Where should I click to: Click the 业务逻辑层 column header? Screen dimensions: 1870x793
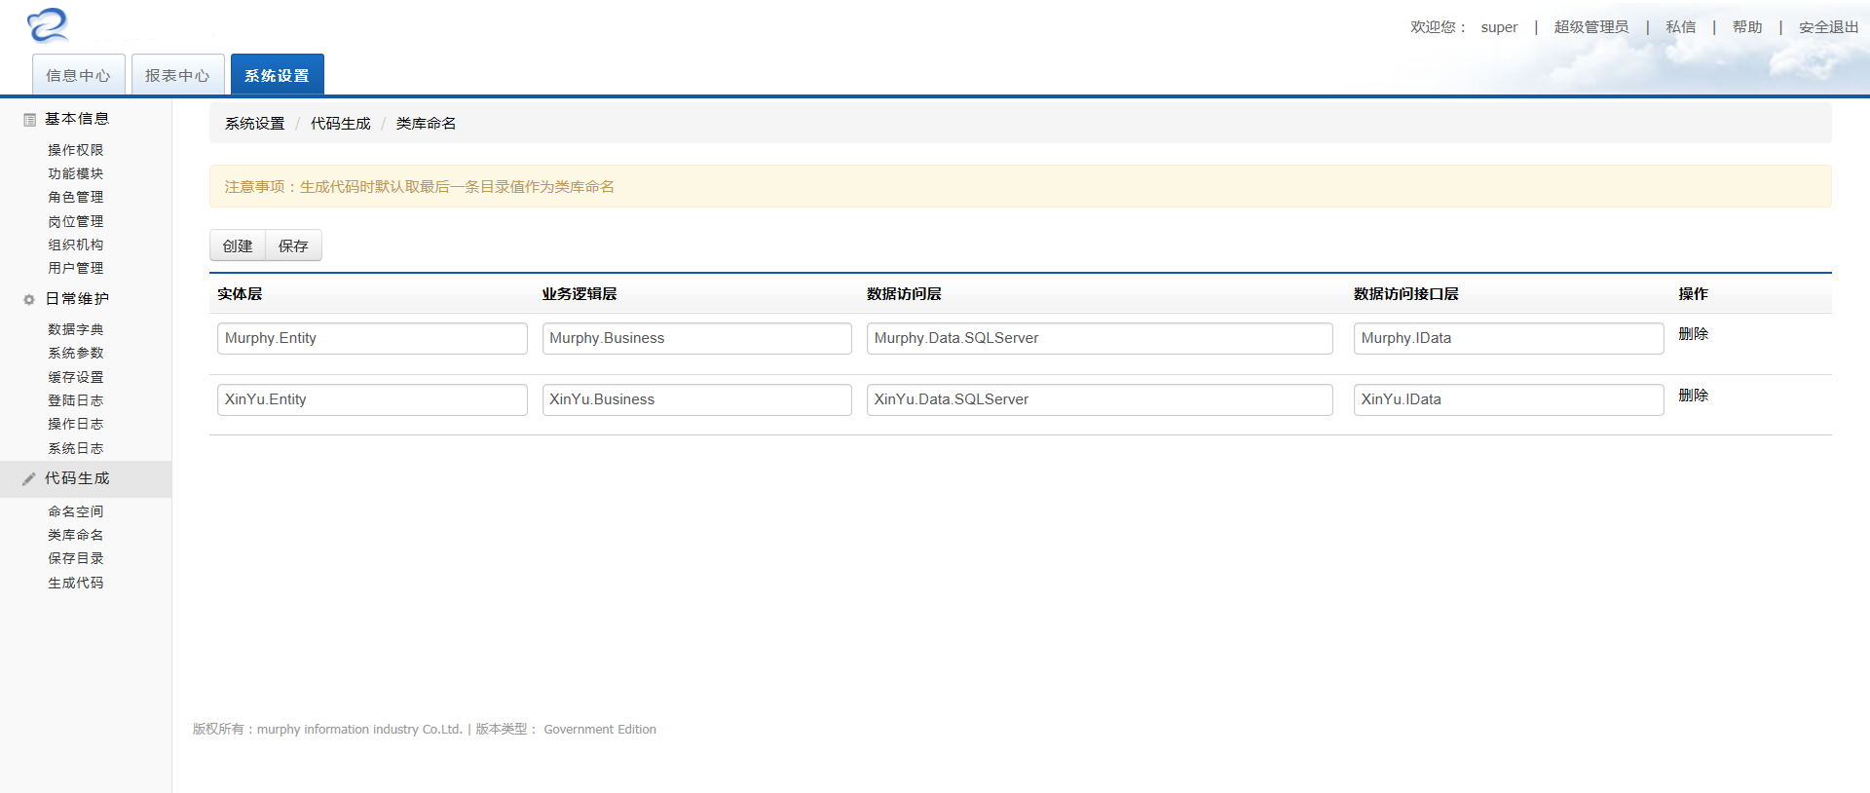(580, 294)
